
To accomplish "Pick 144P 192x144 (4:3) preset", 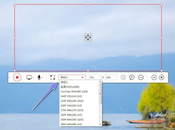I will [79, 96].
